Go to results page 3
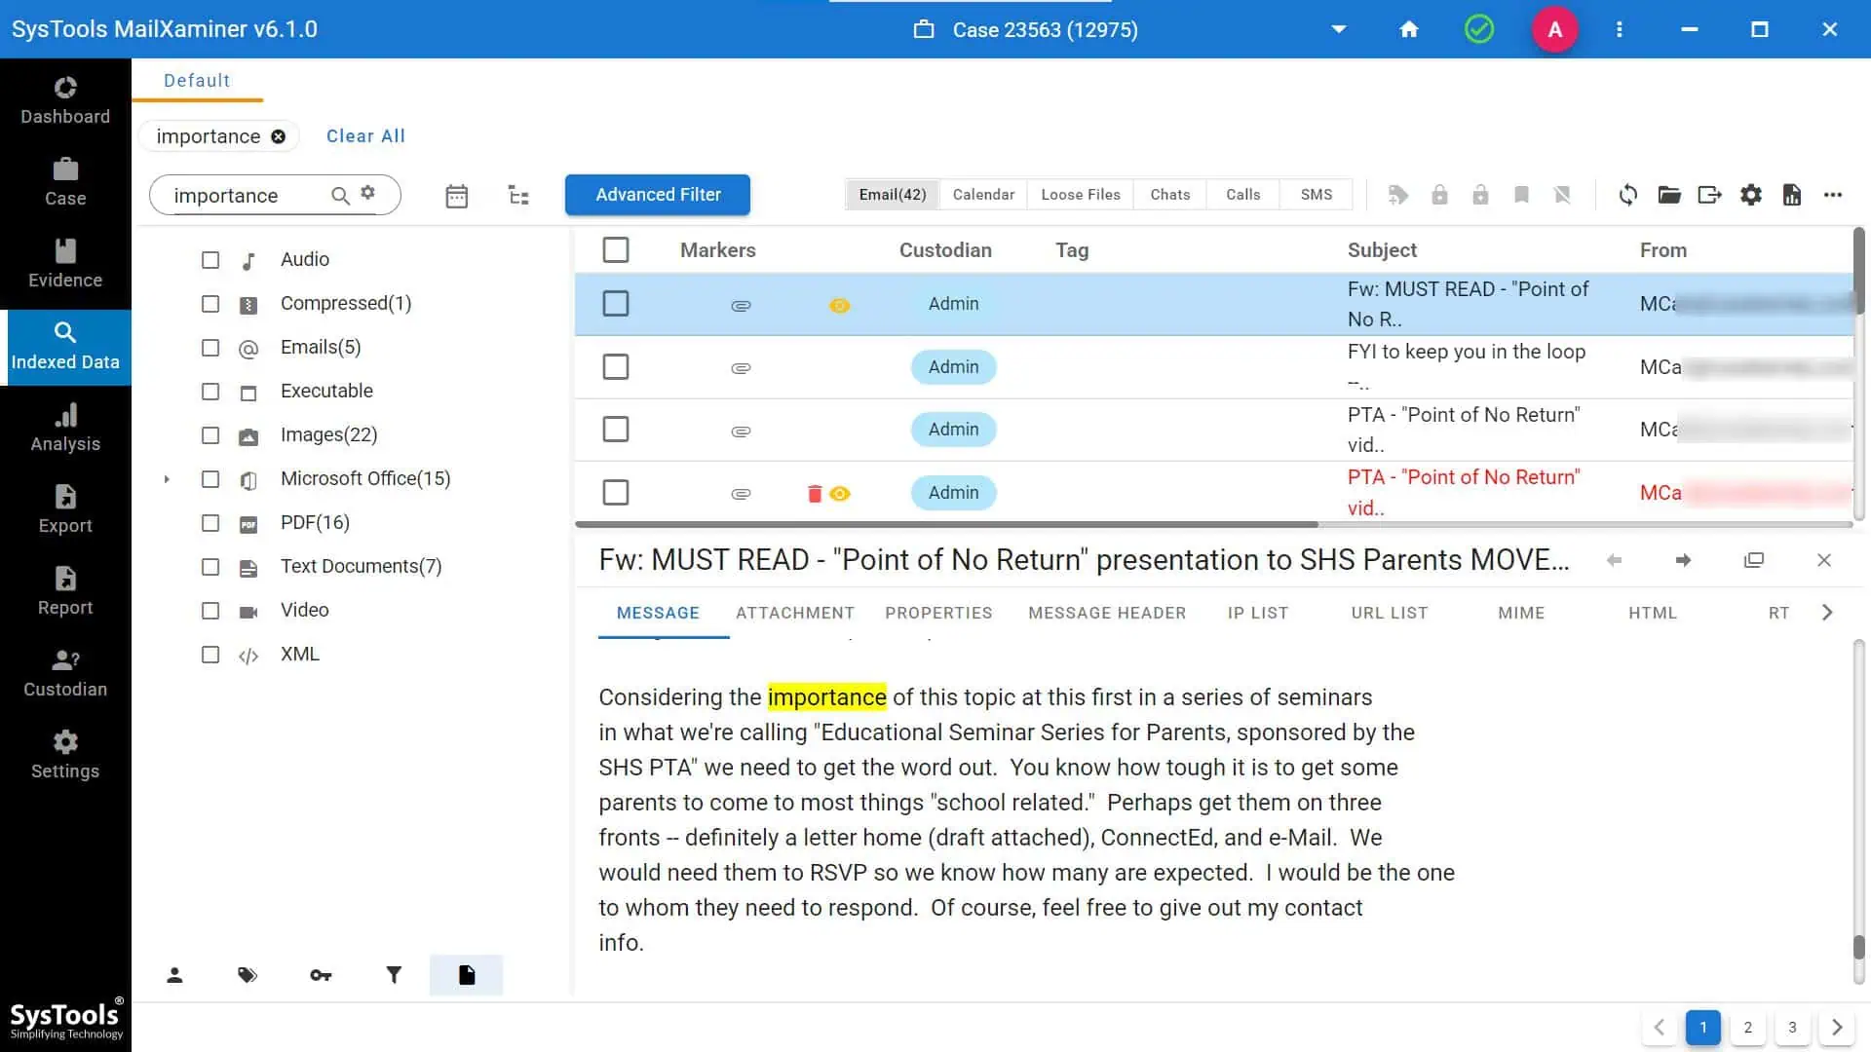1871x1052 pixels. tap(1792, 1028)
